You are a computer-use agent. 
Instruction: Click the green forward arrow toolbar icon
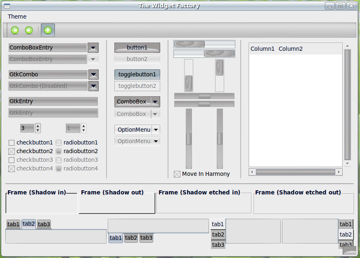click(29, 30)
